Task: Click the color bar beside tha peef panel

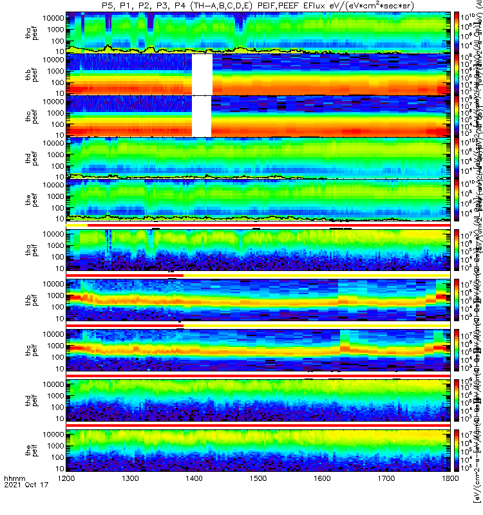Action: tap(457, 33)
